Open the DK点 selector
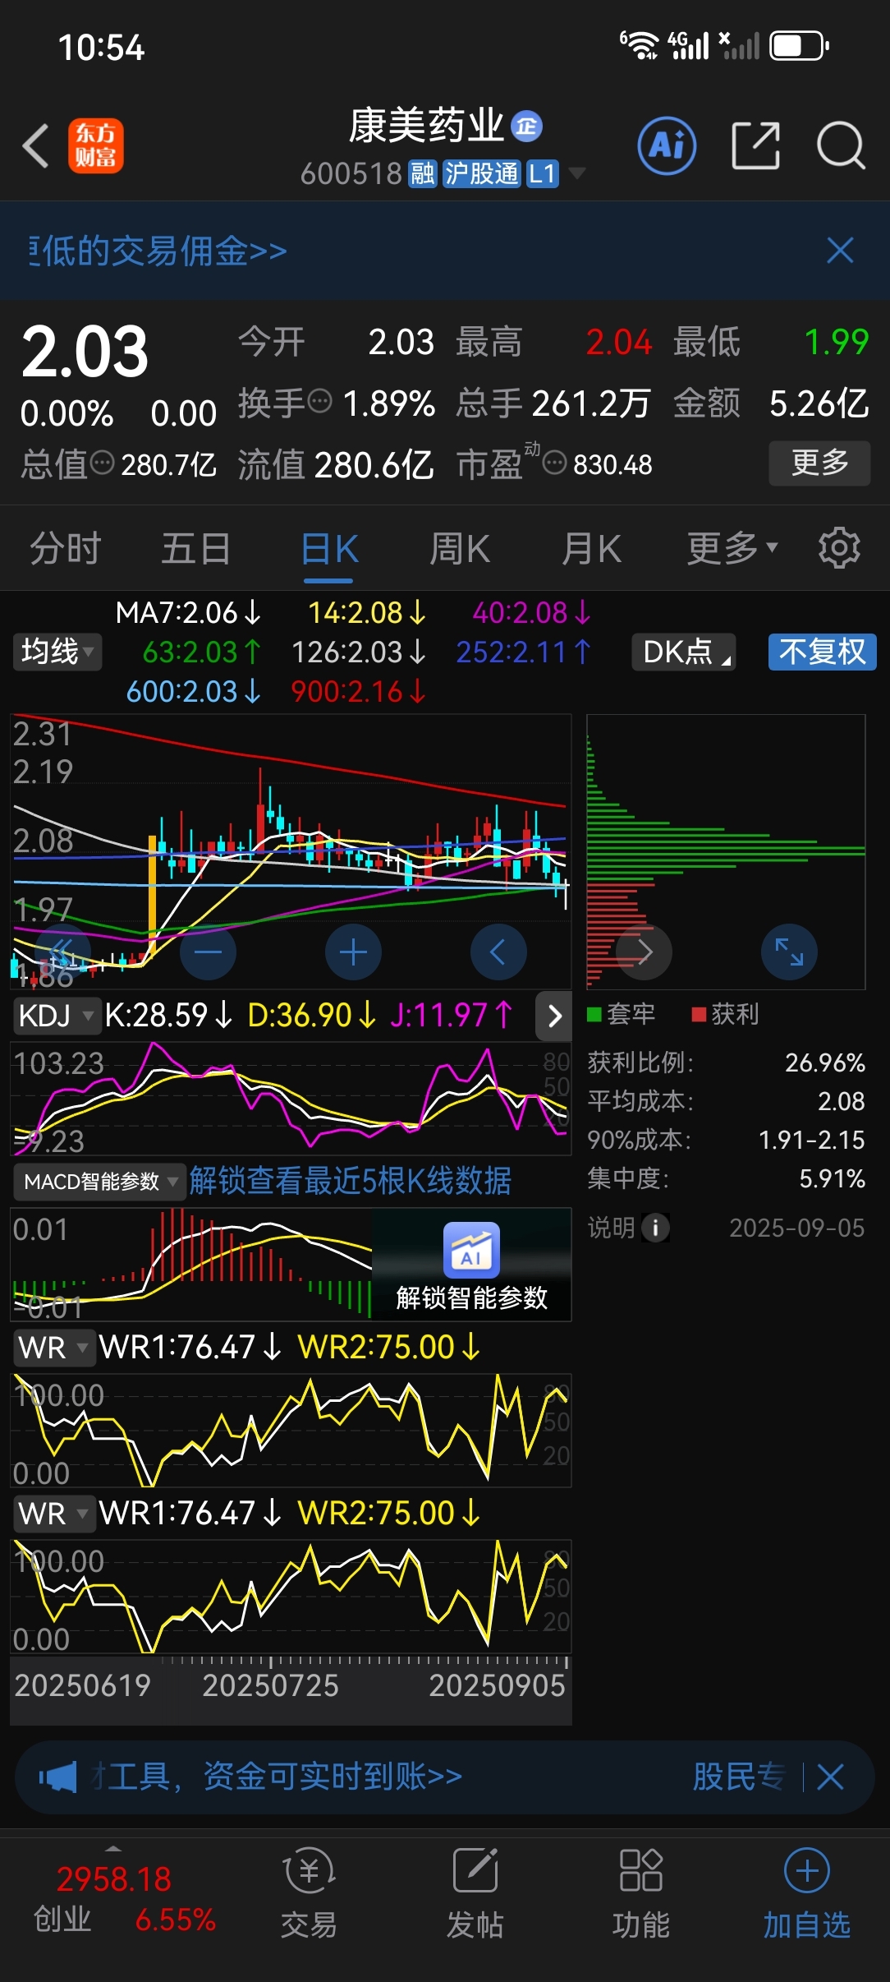Image resolution: width=890 pixels, height=1982 pixels. tap(683, 652)
